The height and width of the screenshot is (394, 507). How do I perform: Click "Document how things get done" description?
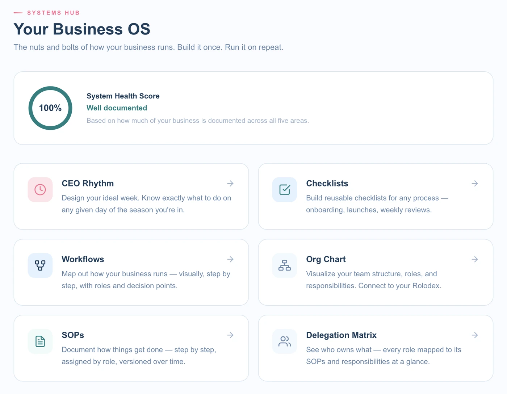139,356
